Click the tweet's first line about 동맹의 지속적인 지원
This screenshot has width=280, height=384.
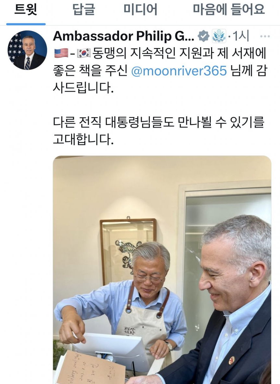coord(160,53)
